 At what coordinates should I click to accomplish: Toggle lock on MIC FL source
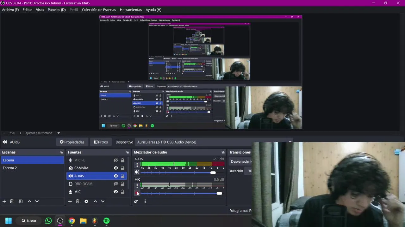tap(122, 160)
